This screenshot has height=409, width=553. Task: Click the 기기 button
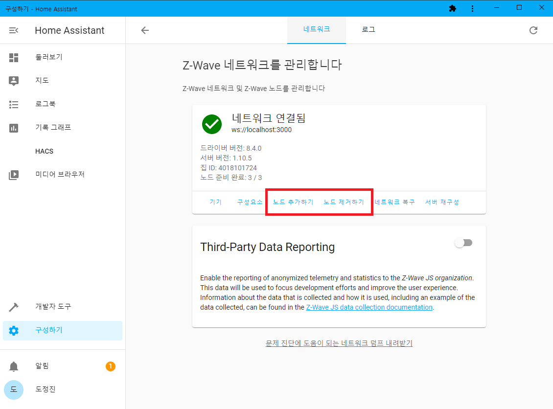tap(215, 202)
